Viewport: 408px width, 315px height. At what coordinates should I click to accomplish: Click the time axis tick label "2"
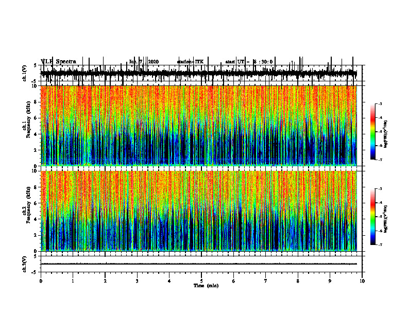[x=105, y=281]
